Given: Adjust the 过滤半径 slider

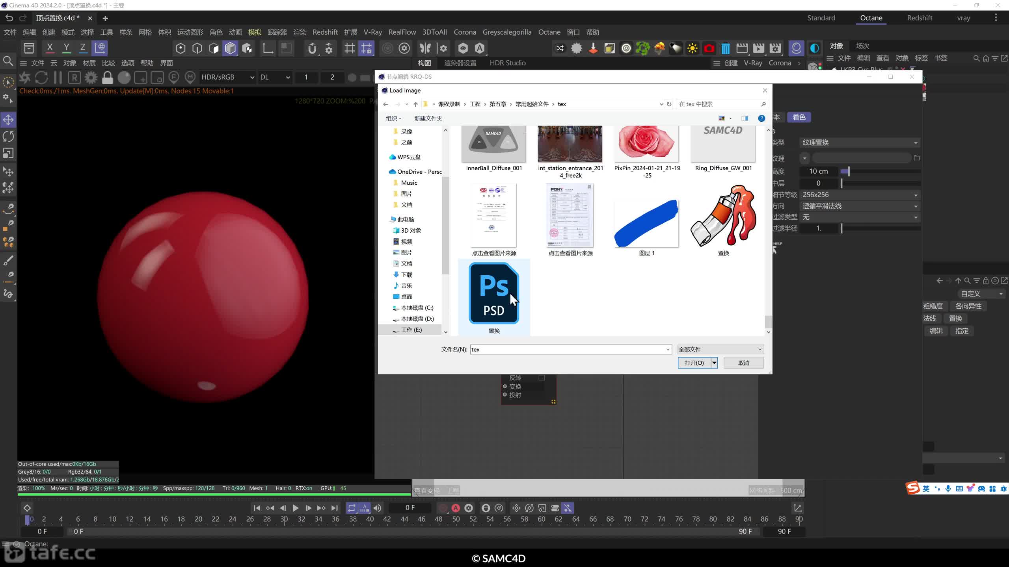Looking at the screenshot, I should pyautogui.click(x=881, y=228).
